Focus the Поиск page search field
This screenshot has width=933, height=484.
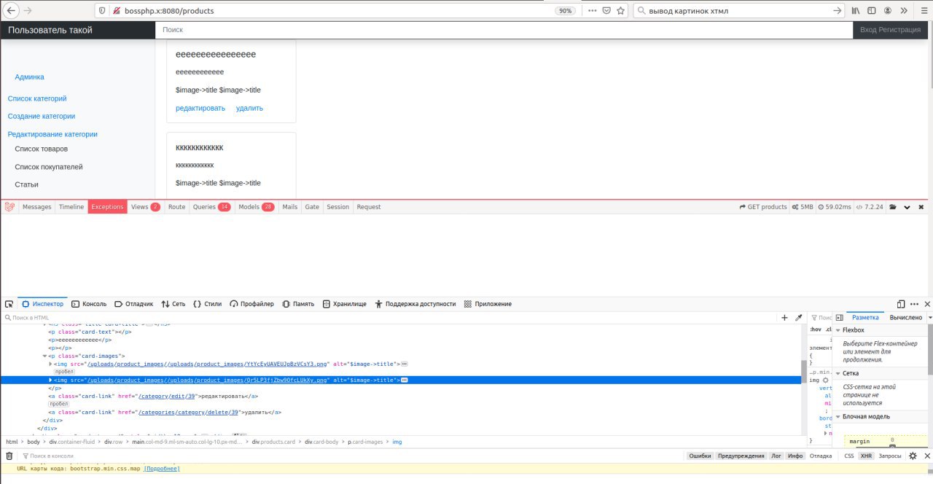pos(504,30)
